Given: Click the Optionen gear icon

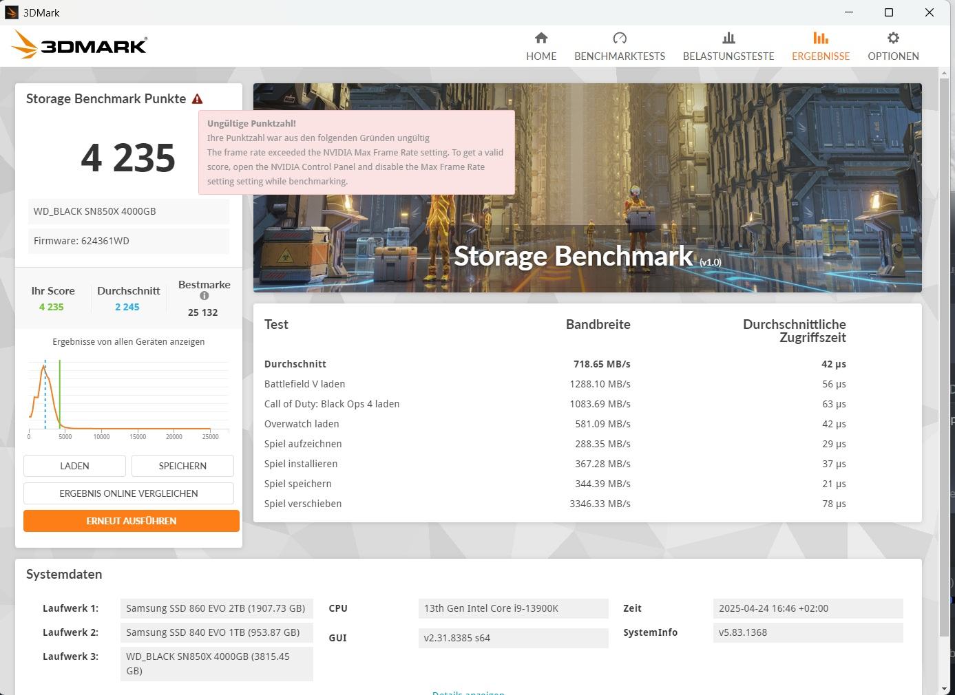Looking at the screenshot, I should coord(893,38).
